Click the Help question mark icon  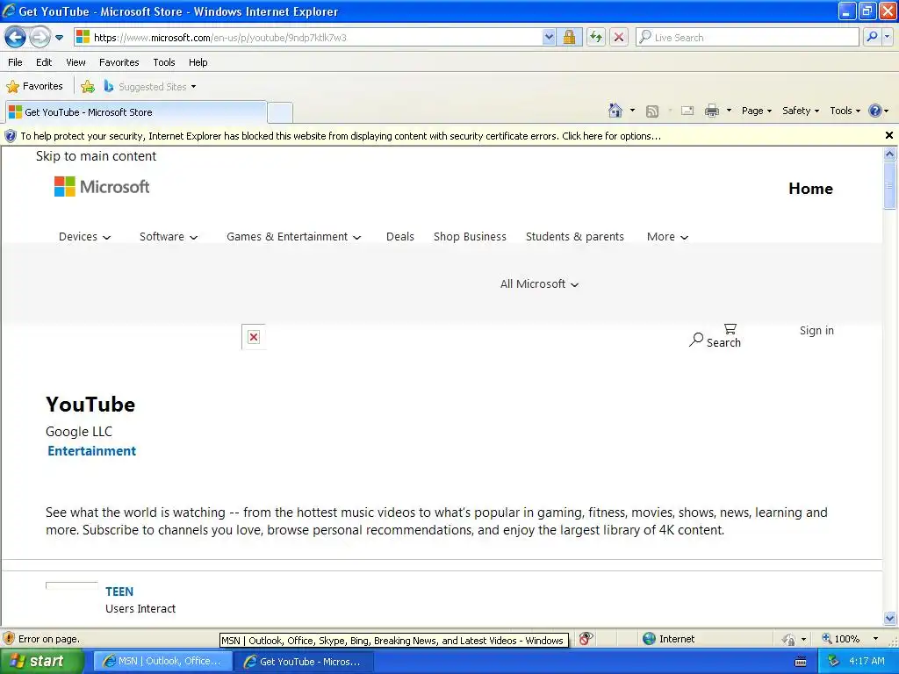pos(875,111)
